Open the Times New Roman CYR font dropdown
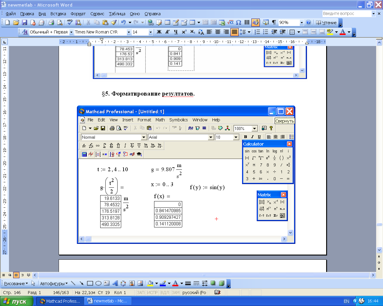The height and width of the screenshot is (306, 383). [129, 32]
